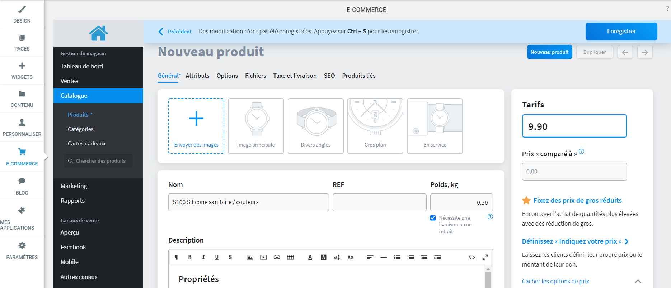The height and width of the screenshot is (288, 671).
Task: Switch to Taxe et livraison tab
Action: (295, 76)
